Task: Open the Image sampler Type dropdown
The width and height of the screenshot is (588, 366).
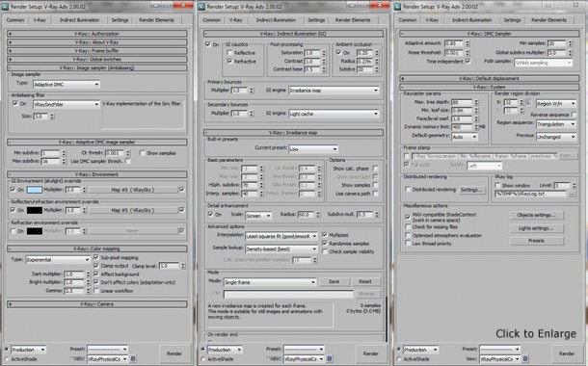Action: (x=67, y=85)
